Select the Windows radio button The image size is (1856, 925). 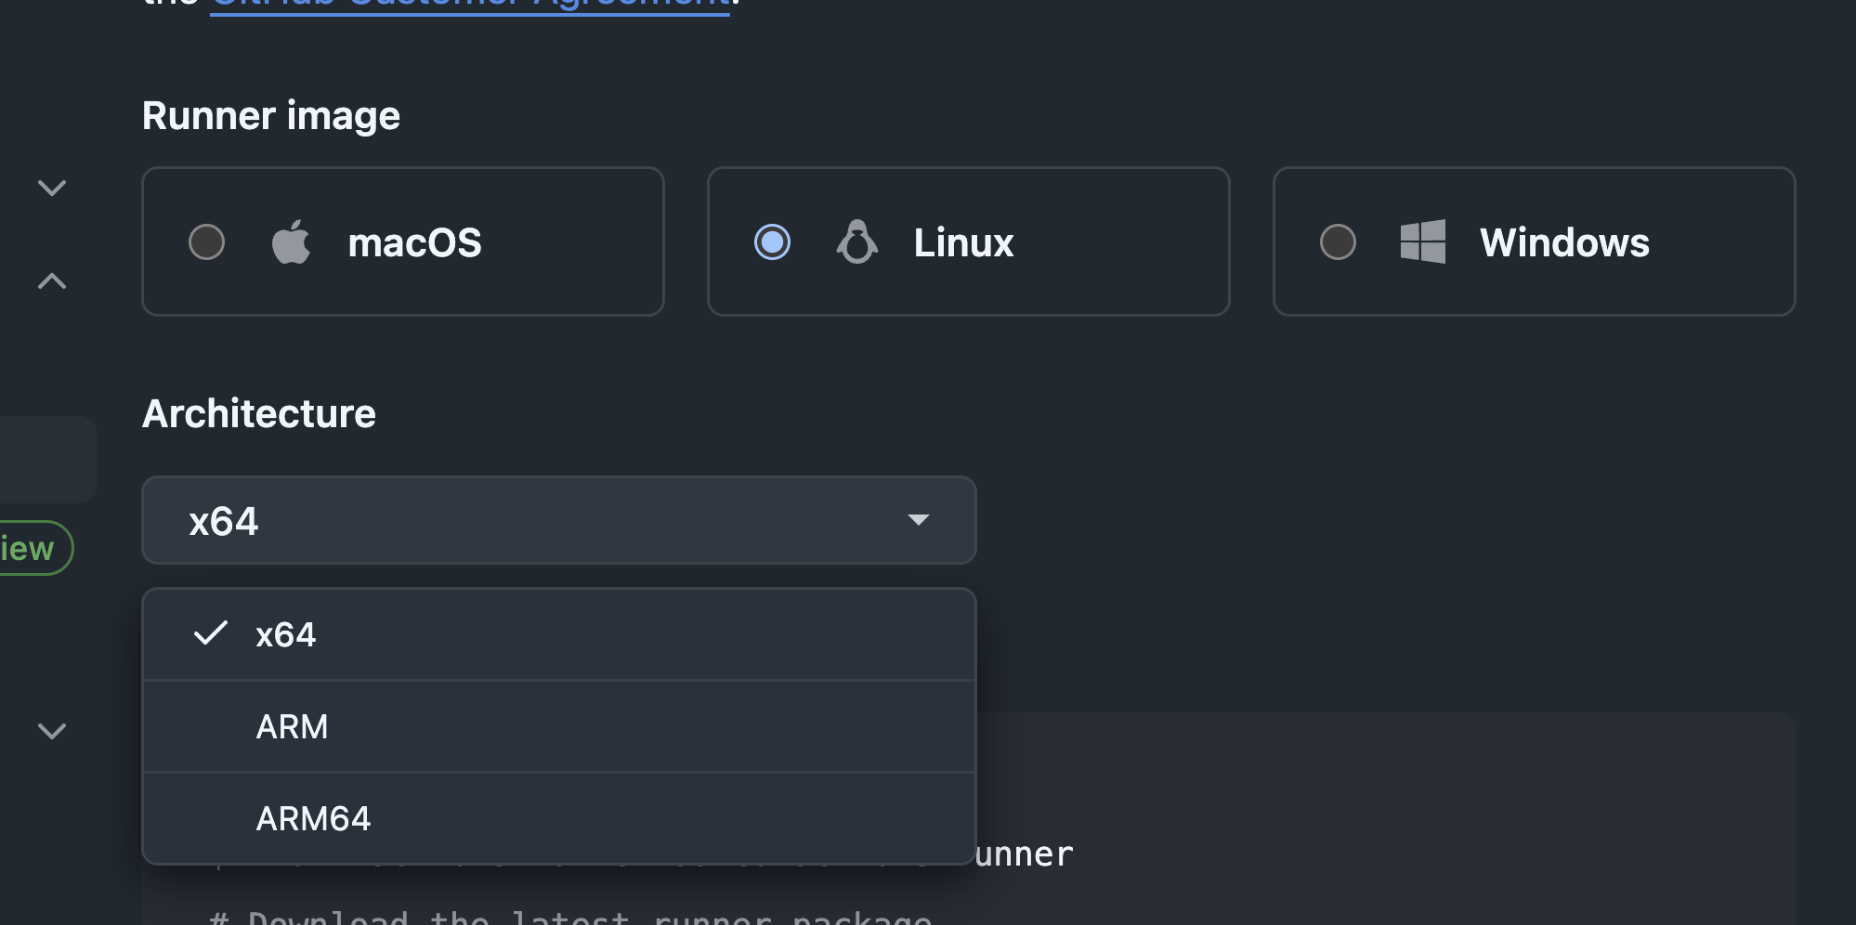(1338, 242)
